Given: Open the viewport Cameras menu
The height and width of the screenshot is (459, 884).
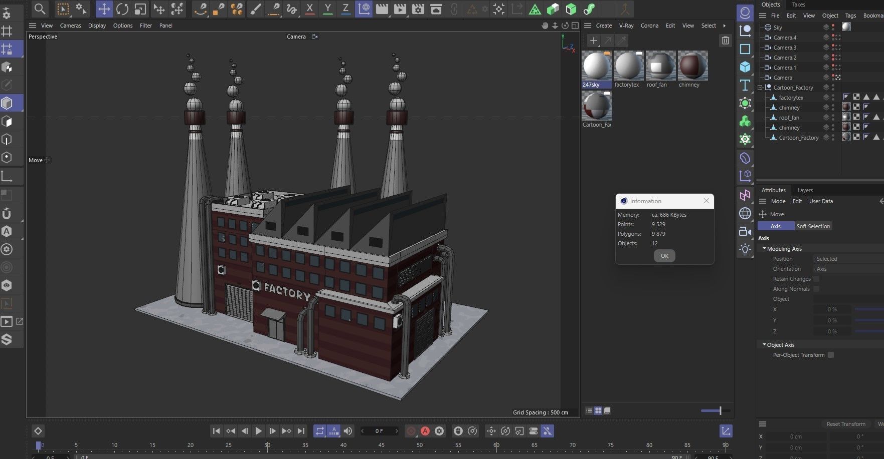Looking at the screenshot, I should pos(71,26).
